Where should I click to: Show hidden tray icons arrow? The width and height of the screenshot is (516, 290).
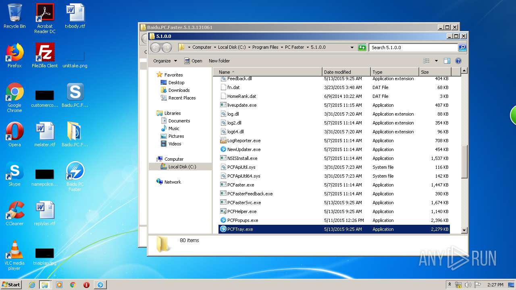tap(449, 284)
